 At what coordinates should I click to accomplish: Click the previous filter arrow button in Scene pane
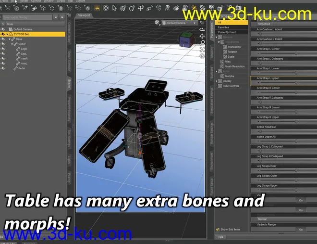click(x=55, y=17)
